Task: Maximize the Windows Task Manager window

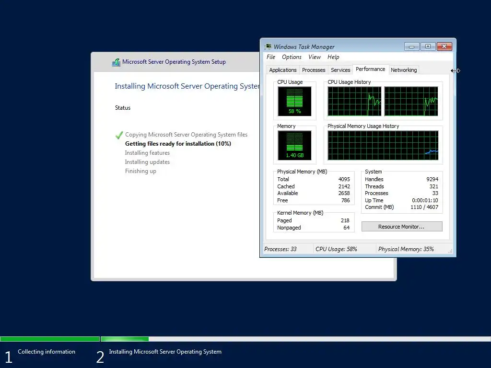Action: click(428, 46)
